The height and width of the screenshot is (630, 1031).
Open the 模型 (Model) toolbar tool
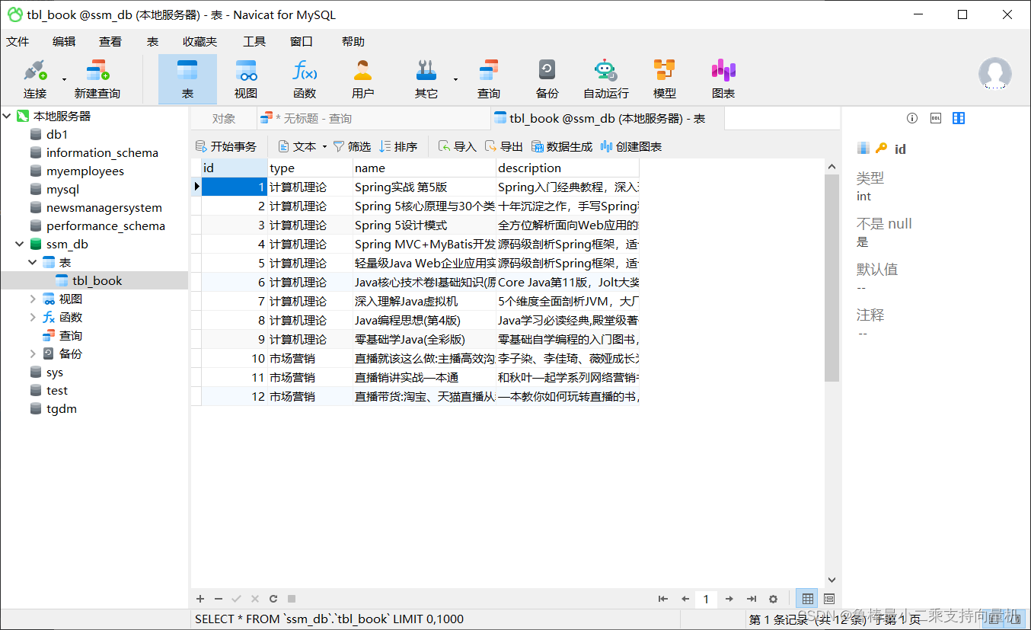click(665, 79)
